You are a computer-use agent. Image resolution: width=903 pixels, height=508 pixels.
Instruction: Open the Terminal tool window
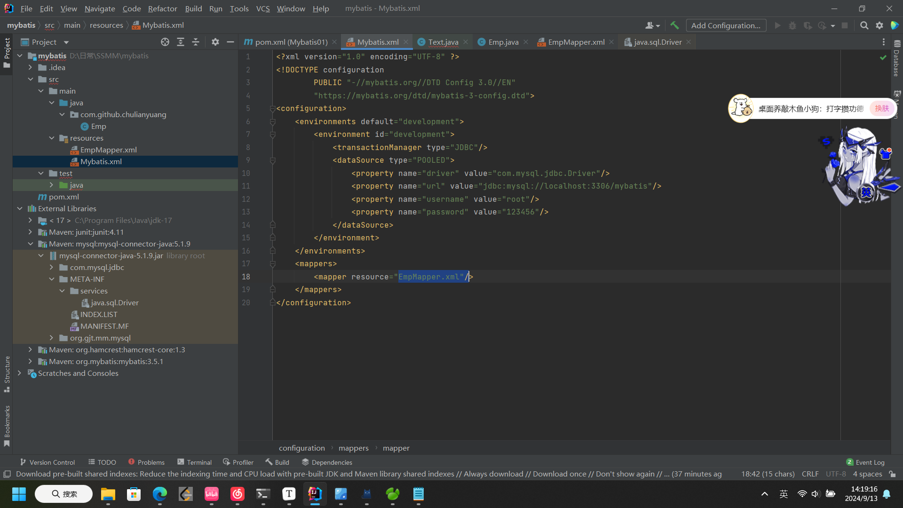pyautogui.click(x=194, y=462)
